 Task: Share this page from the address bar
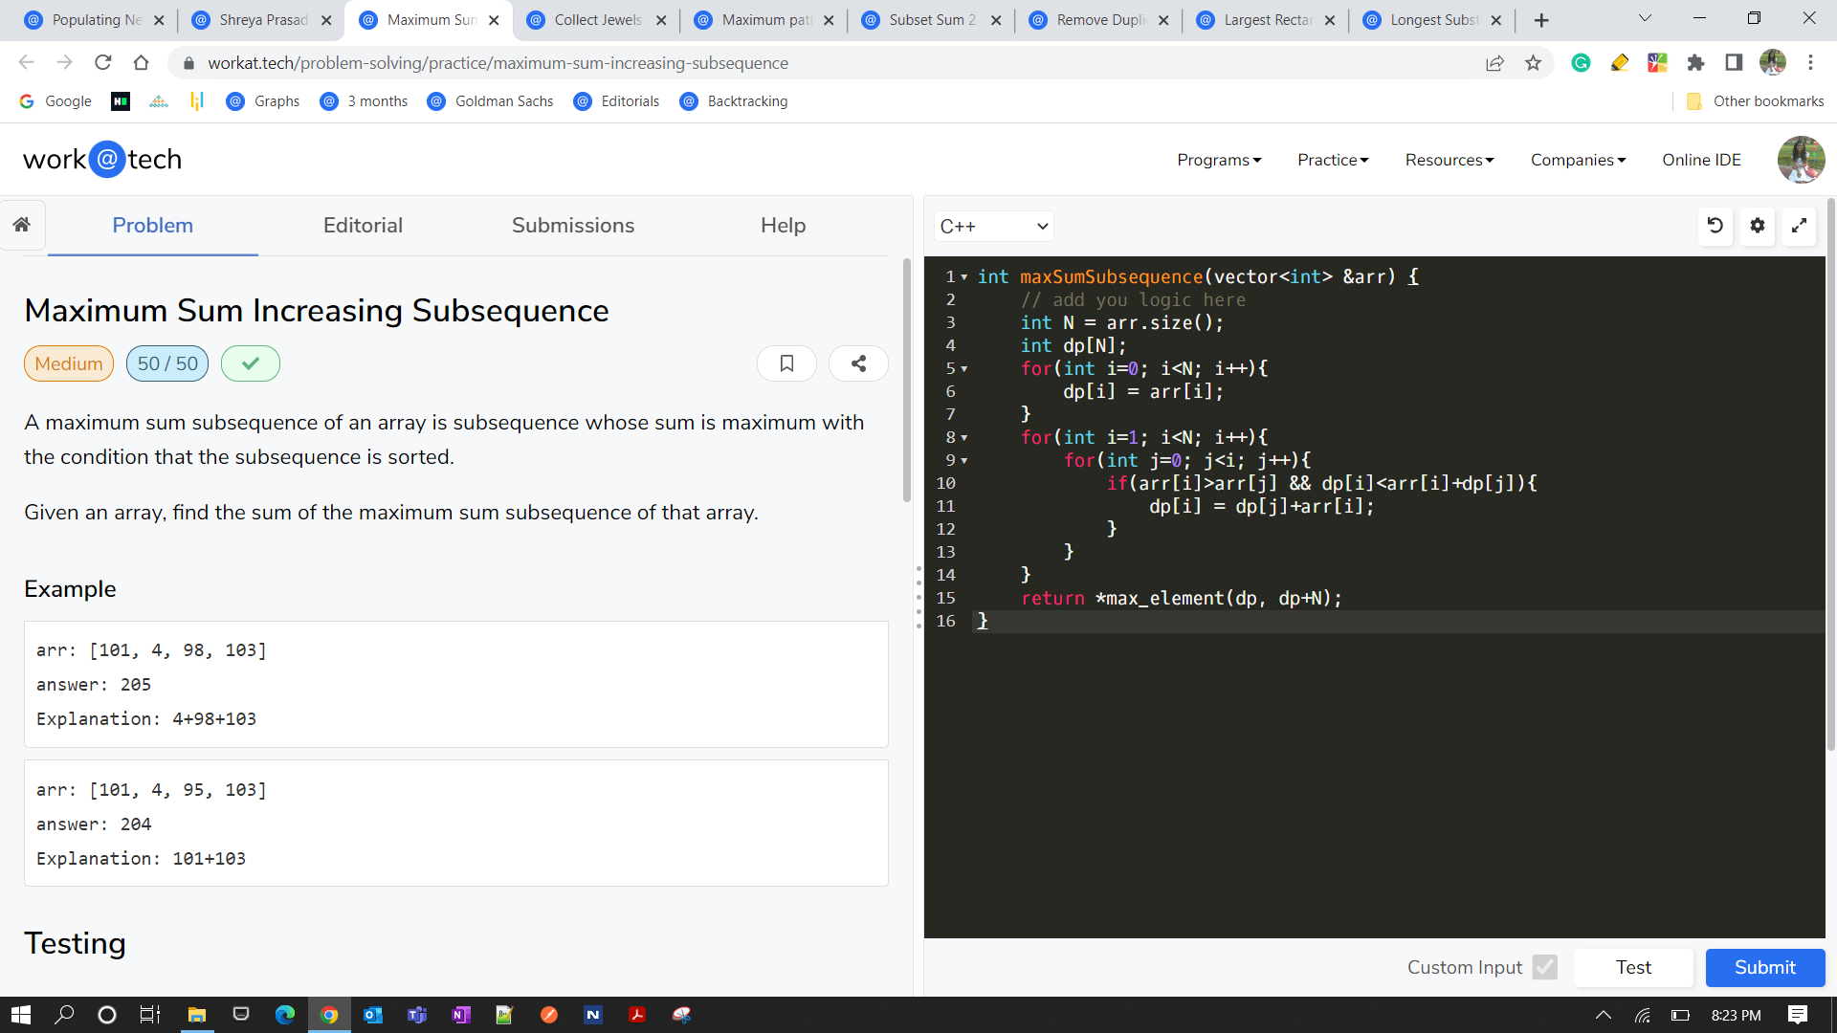click(x=1495, y=63)
